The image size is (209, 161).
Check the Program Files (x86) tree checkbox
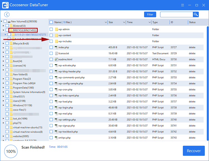tap(7, 83)
